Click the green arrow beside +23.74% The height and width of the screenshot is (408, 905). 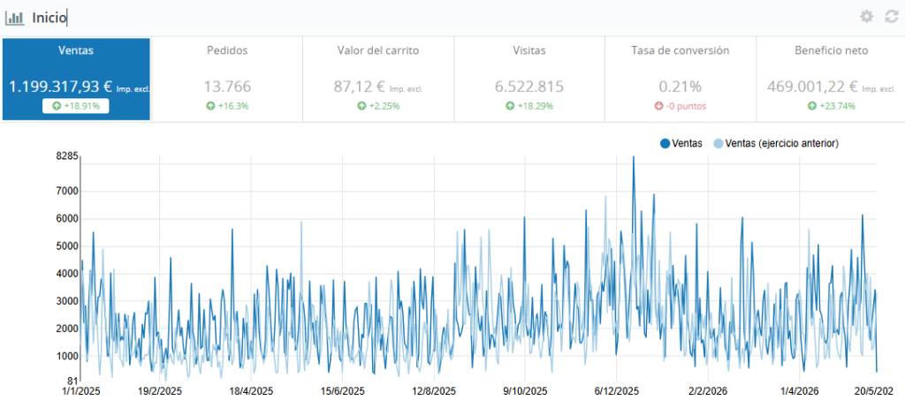tap(812, 106)
